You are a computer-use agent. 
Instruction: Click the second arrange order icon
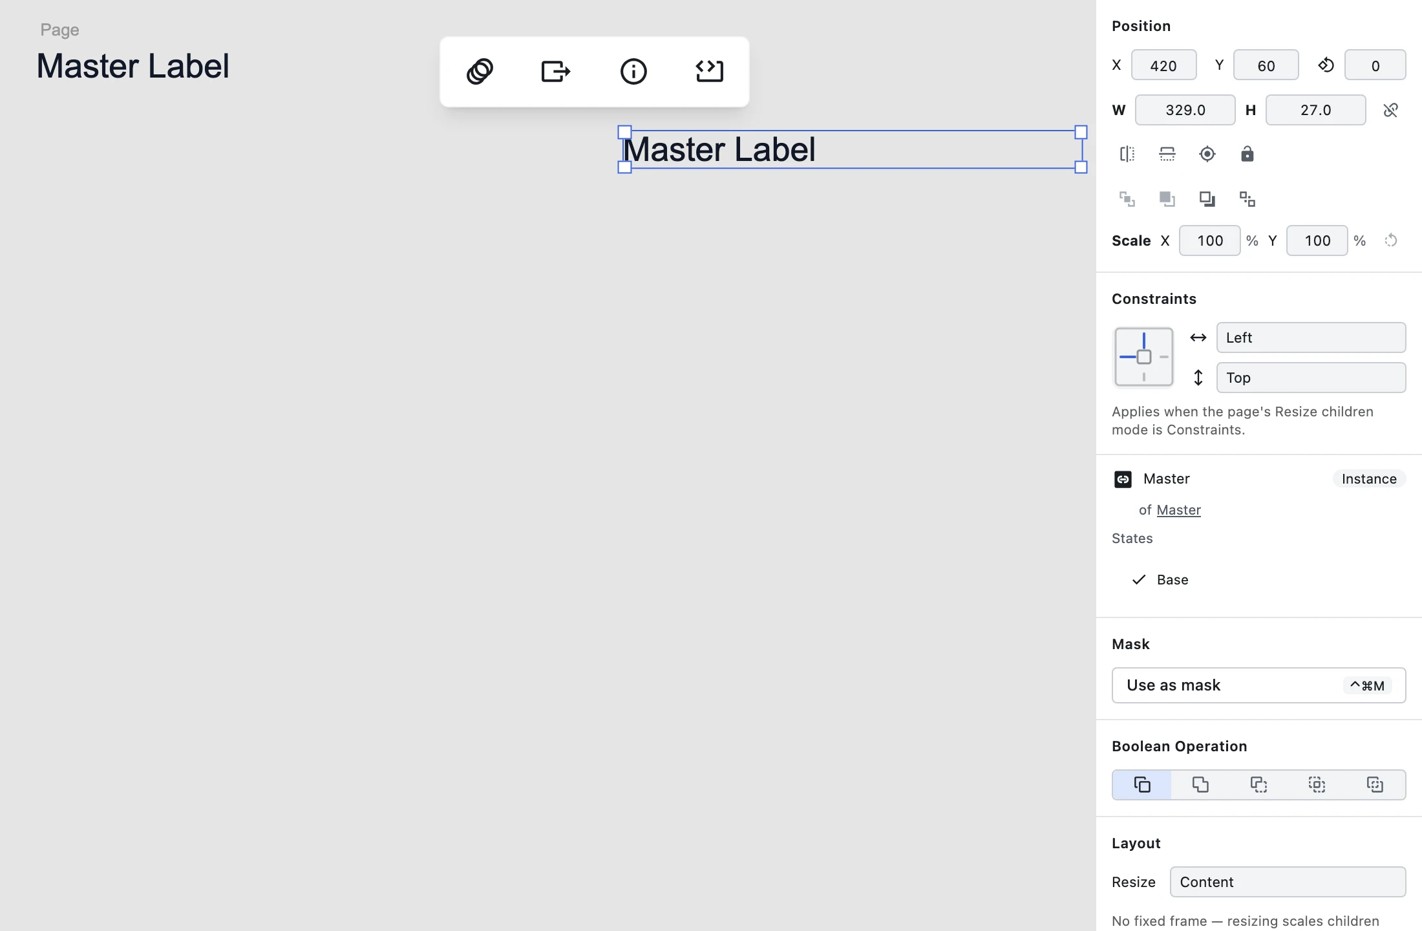click(x=1167, y=199)
